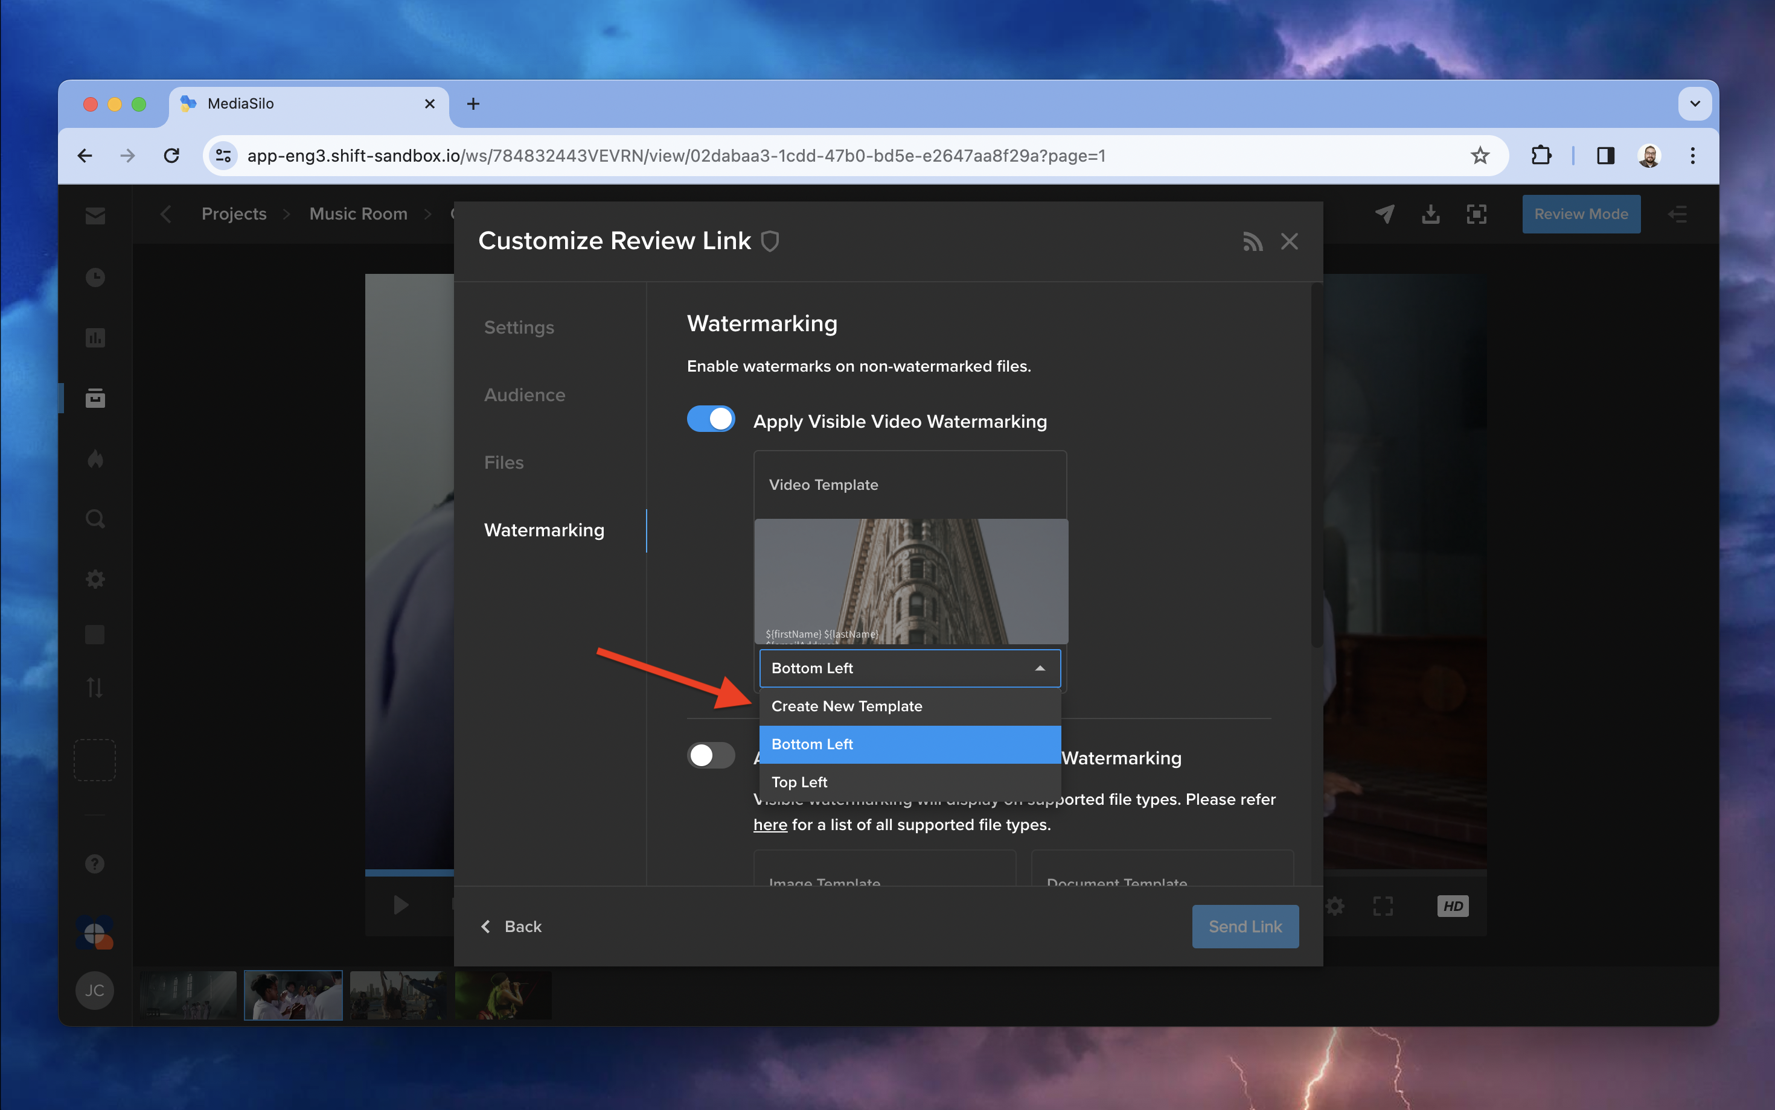Open the trending flame icon in sidebar

coord(95,459)
